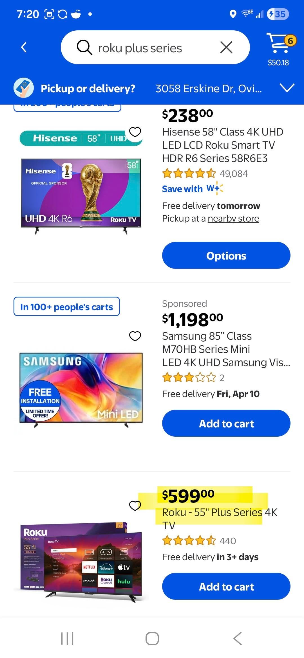
Task: Tap the Android recent apps button
Action: click(x=67, y=638)
